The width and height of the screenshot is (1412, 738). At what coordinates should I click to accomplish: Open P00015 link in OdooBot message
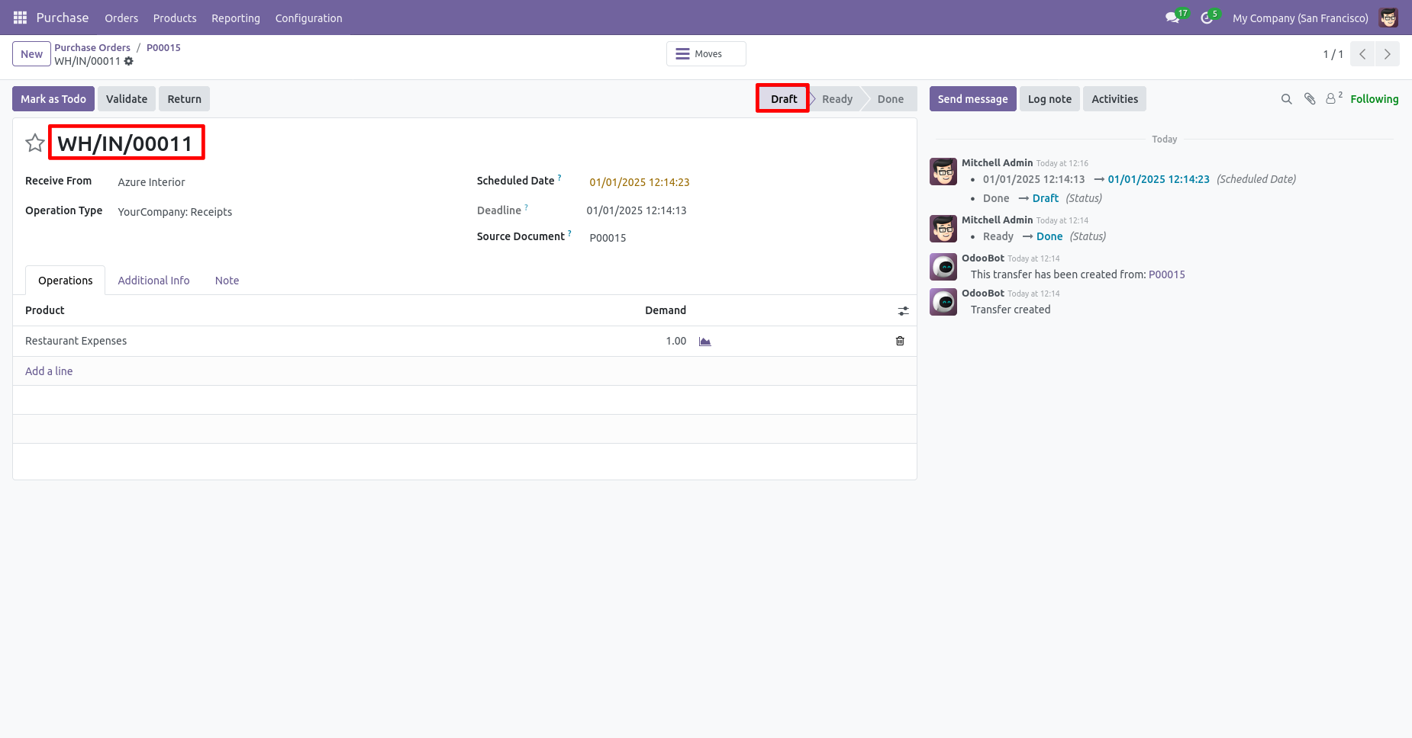click(x=1167, y=274)
